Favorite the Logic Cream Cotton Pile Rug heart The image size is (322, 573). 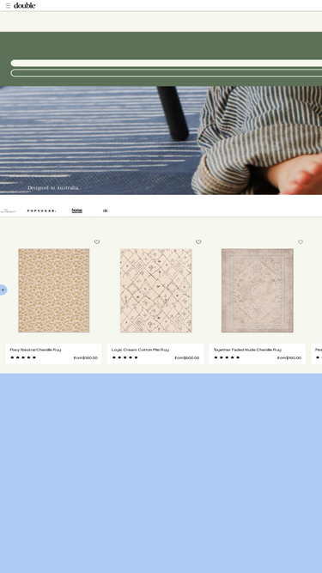pyautogui.click(x=198, y=242)
